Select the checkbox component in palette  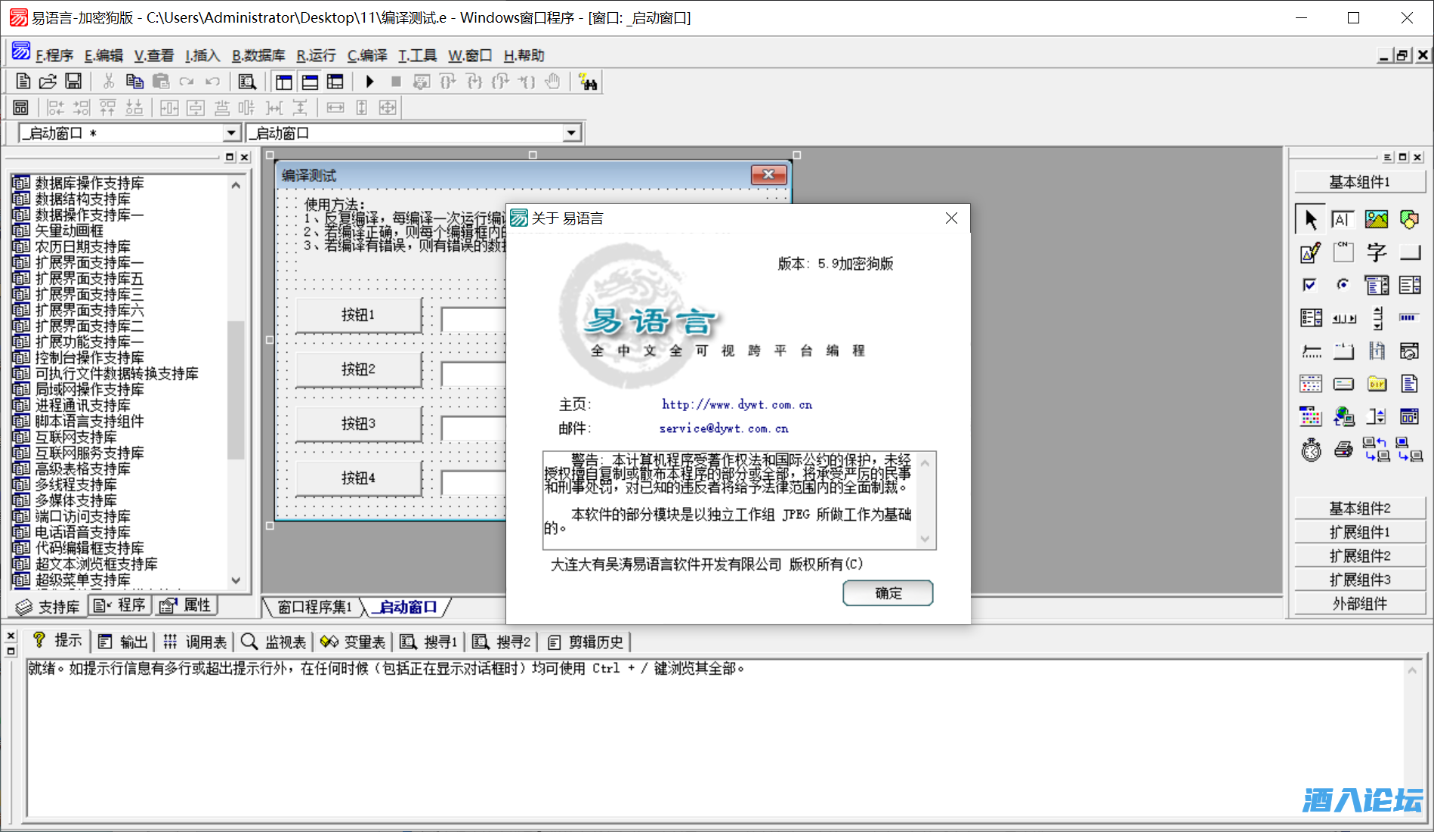[1310, 285]
